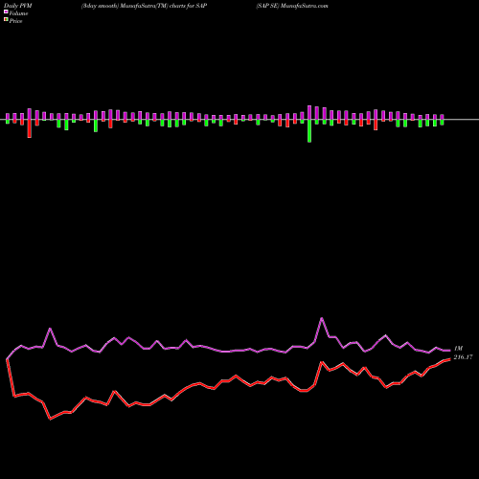Click the Daily PVM title text

point(18,6)
